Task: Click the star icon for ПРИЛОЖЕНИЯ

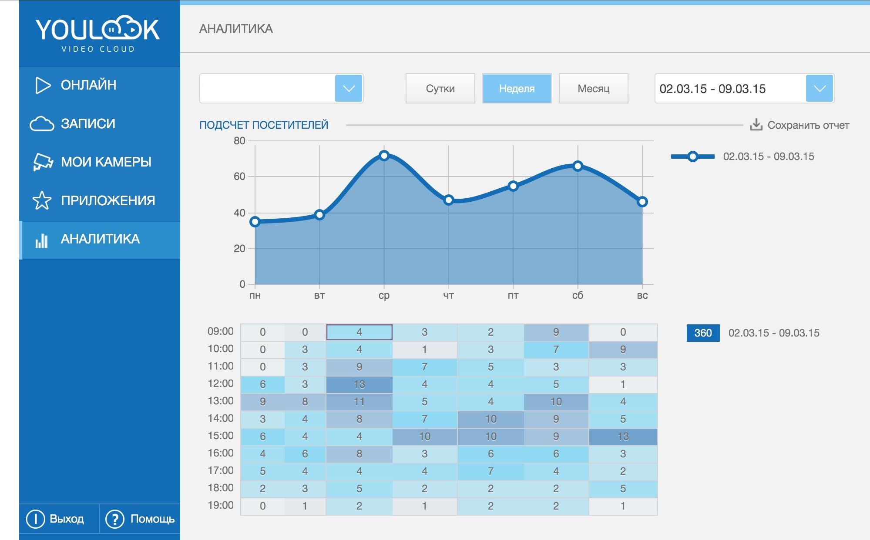Action: click(42, 200)
